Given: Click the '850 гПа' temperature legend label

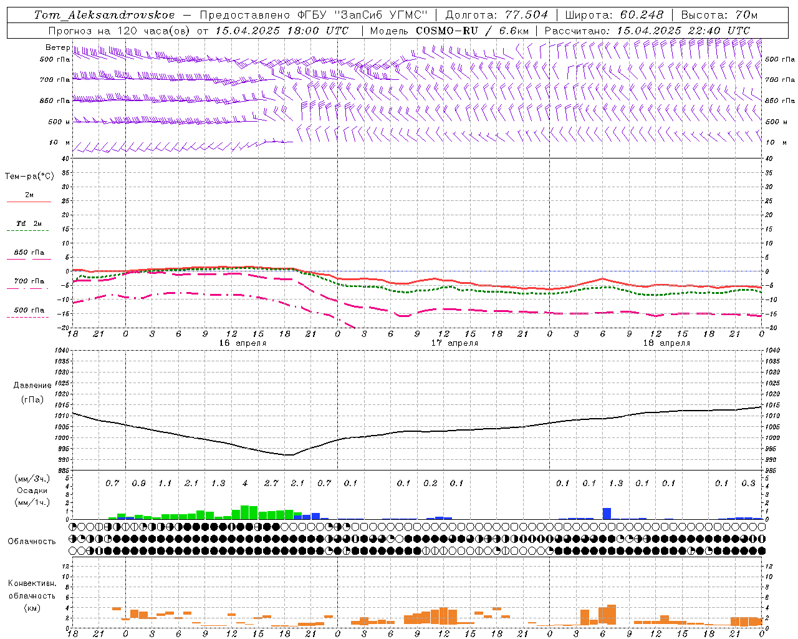Looking at the screenshot, I should click(29, 253).
